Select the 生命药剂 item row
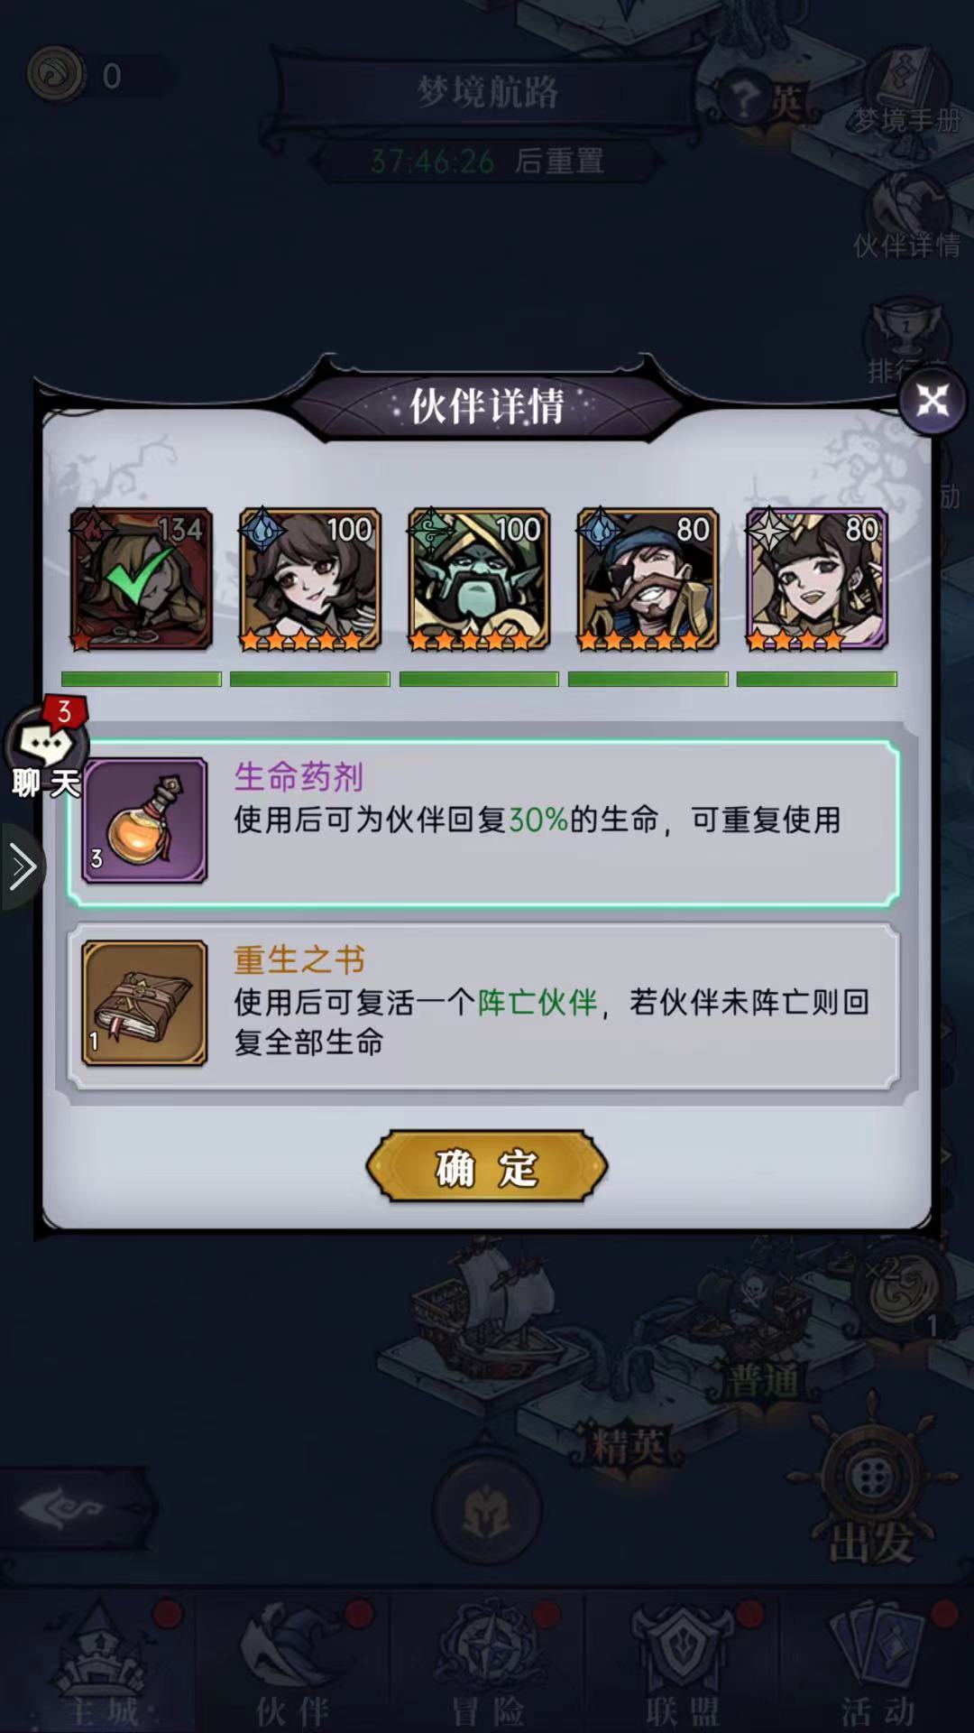The image size is (974, 1733). [483, 822]
